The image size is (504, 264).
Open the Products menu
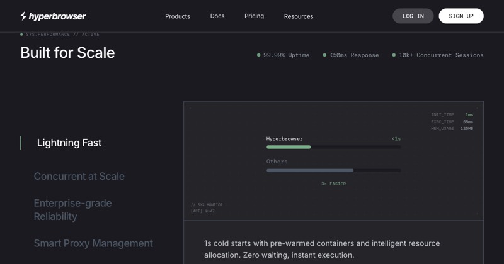click(178, 16)
